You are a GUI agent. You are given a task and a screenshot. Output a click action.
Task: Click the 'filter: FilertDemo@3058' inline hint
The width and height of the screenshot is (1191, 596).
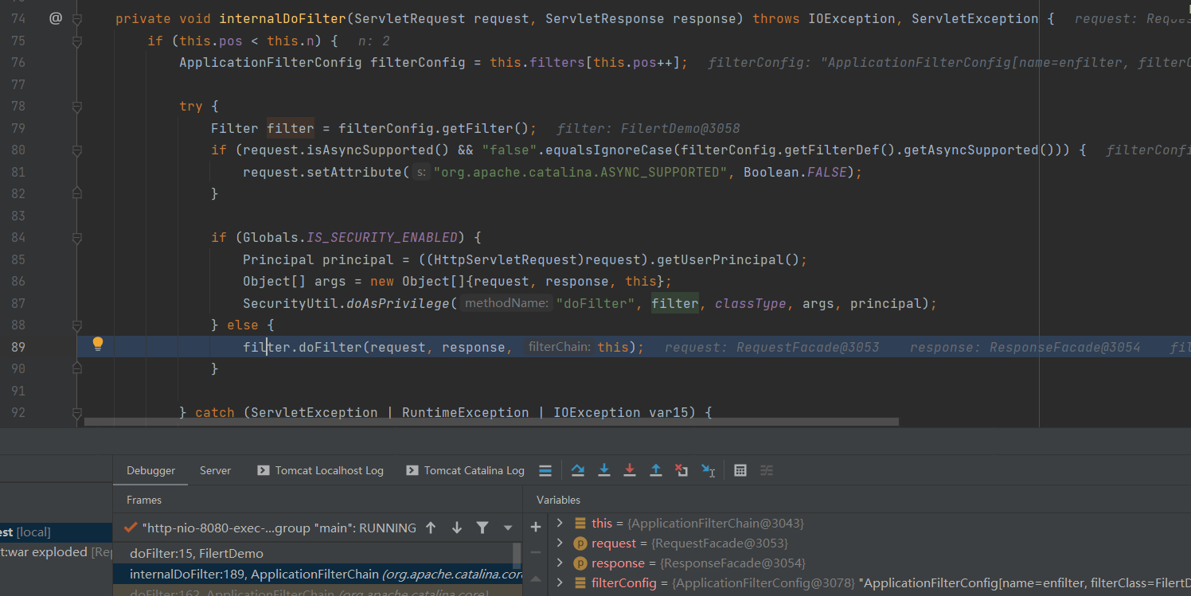(648, 128)
